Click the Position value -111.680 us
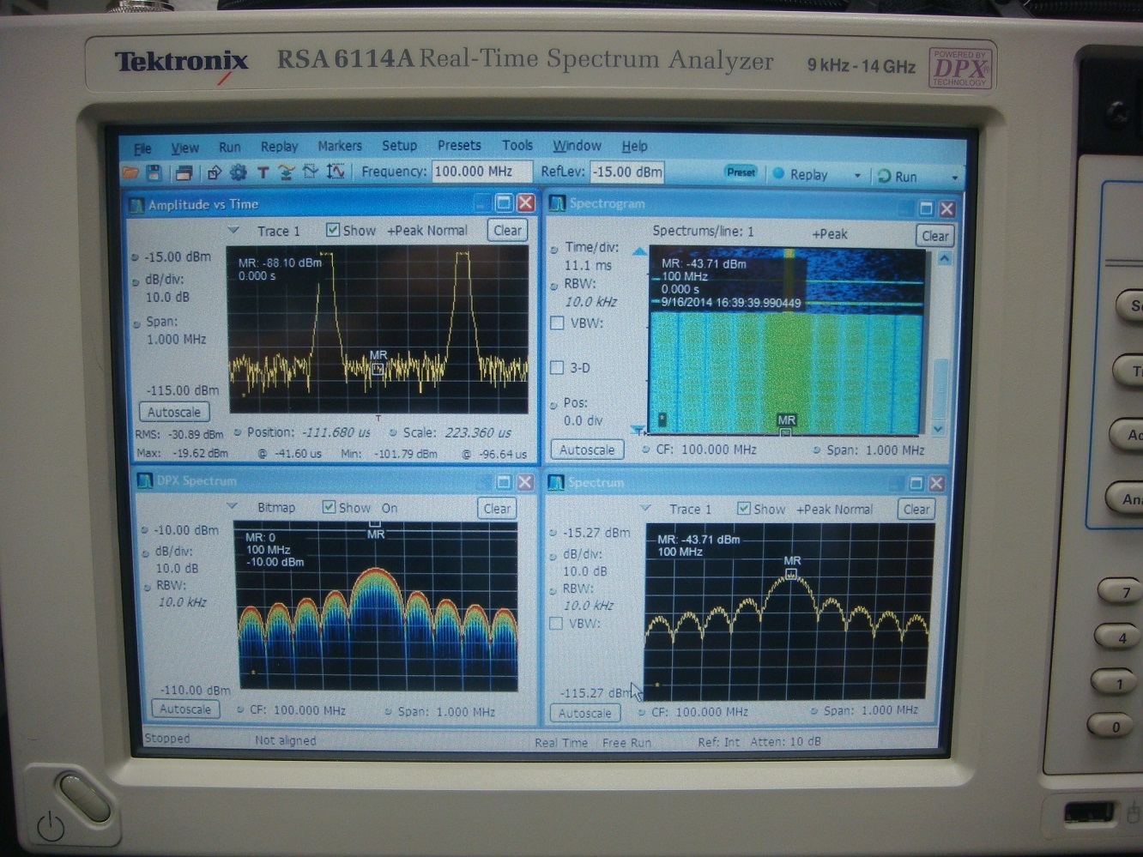Screen dimensions: 1143x857 [x=336, y=432]
